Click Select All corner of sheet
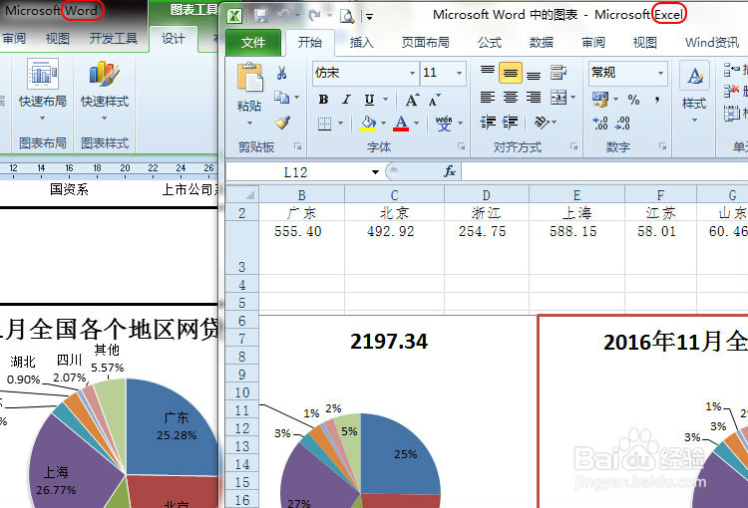This screenshot has height=508, width=748. [x=242, y=194]
